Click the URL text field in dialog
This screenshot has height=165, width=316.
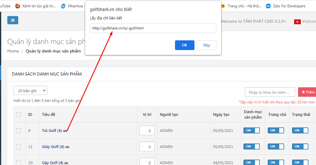point(153,28)
